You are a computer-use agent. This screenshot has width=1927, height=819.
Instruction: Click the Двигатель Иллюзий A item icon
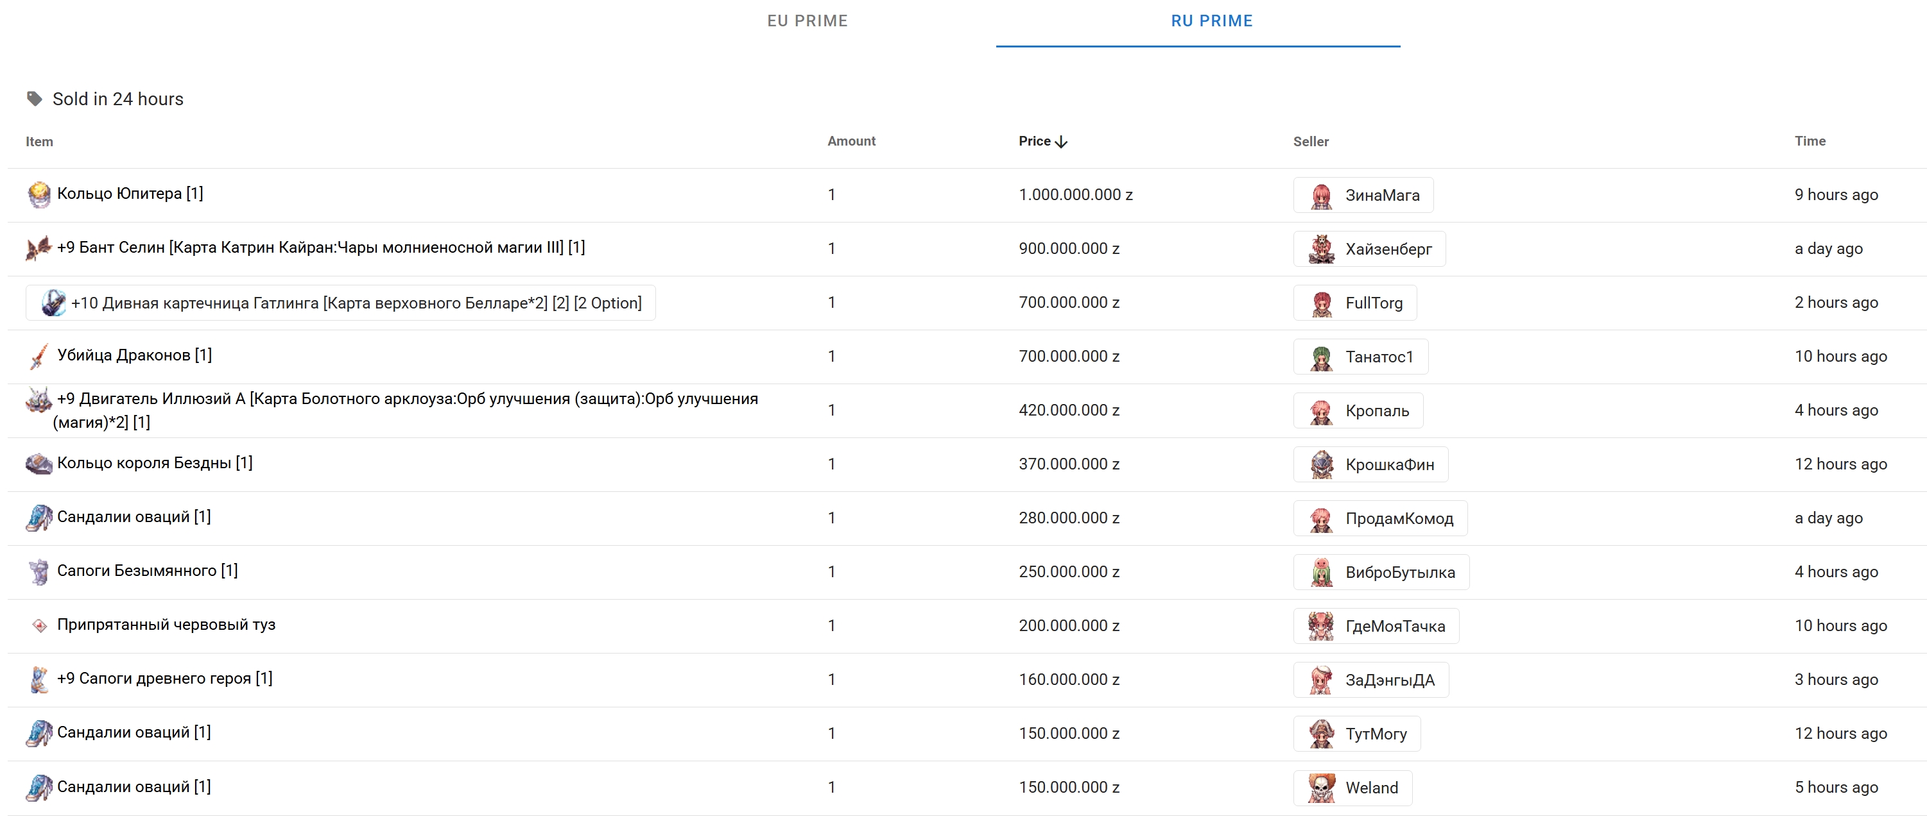[39, 401]
